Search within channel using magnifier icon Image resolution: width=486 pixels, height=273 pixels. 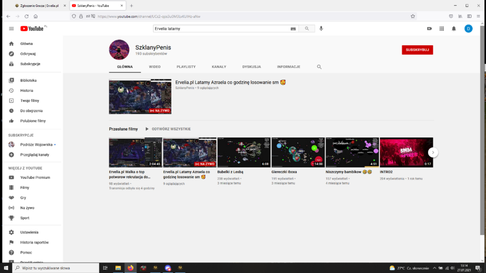click(319, 67)
